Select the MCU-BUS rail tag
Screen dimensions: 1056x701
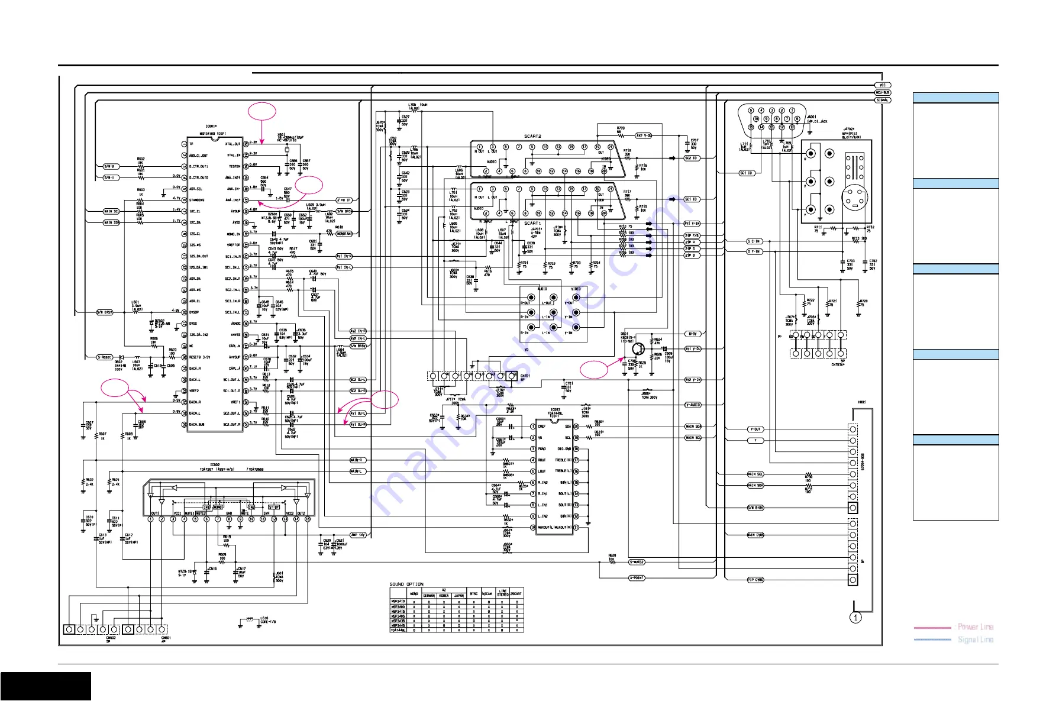tap(883, 93)
